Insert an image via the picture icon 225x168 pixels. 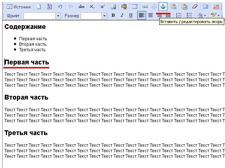(113, 7)
